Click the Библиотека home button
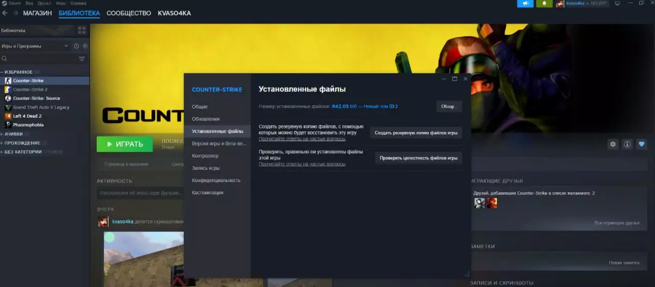Viewport: 655px width, 287px height. pos(37,30)
